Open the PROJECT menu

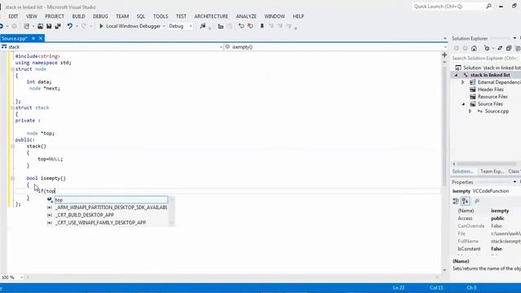[x=55, y=16]
